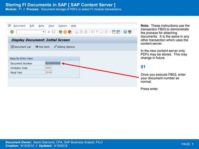Viewport: 199px width, 149px height.
Task: Click the Generate Shortcut icon
Action: 118,32
